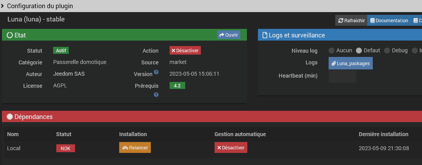422x165 pixels.
Task: Click the Etat panel circle icon
Action: tap(10, 35)
